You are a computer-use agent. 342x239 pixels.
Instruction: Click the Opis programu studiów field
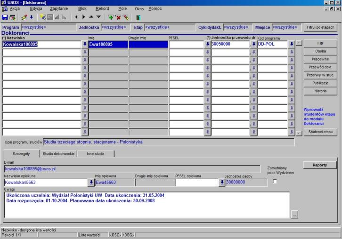tap(169, 142)
